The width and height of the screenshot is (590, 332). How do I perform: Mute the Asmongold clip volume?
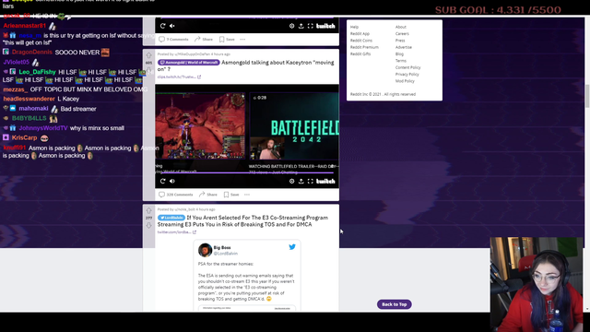pyautogui.click(x=172, y=181)
